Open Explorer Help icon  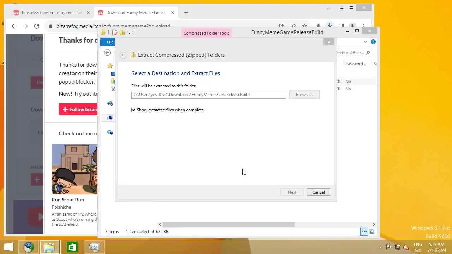click(373, 42)
